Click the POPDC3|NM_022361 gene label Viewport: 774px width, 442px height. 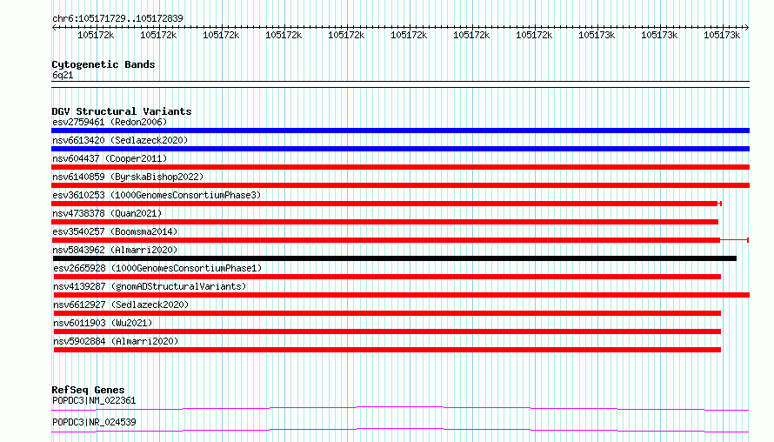[x=94, y=400]
